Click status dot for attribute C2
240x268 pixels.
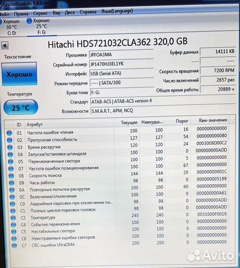[x=13, y=218]
